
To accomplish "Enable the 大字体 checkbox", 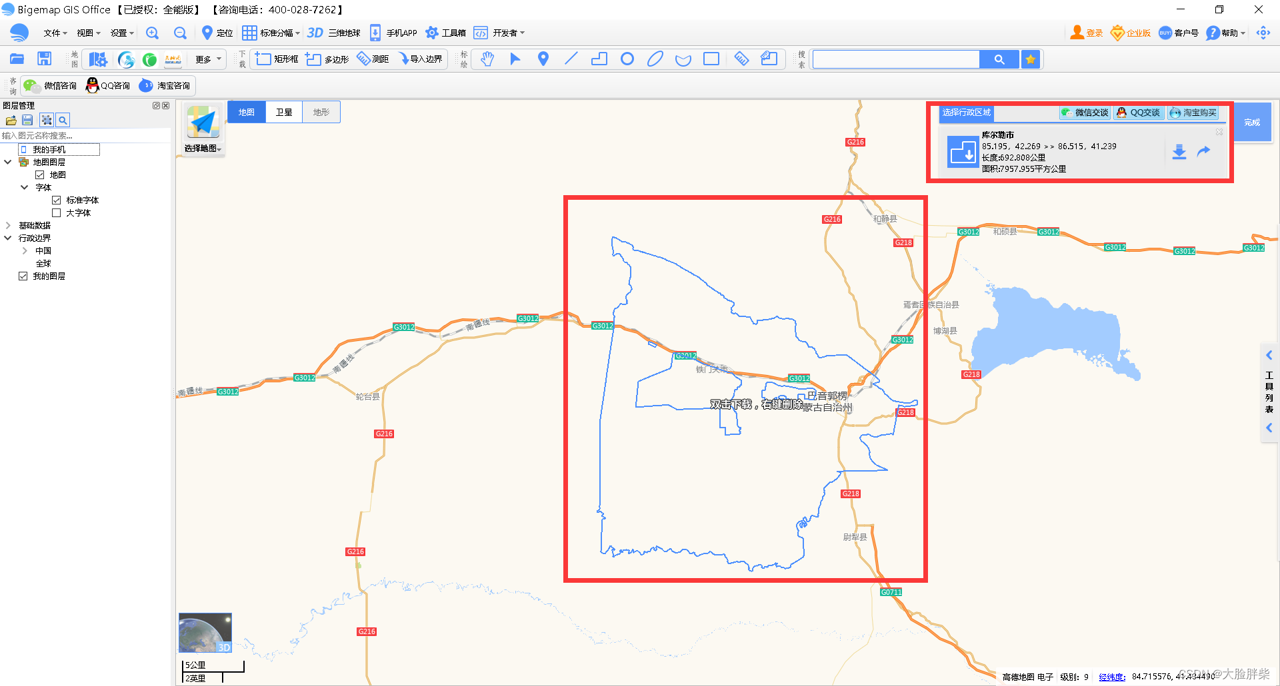I will point(56,213).
